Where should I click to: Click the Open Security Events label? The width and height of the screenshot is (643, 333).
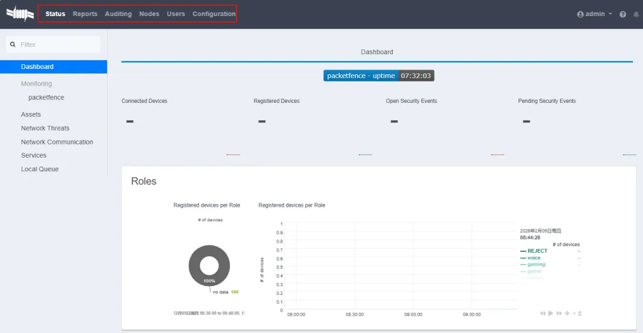(x=411, y=100)
